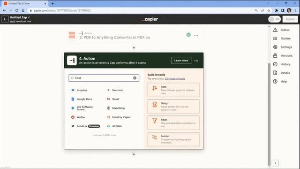Viewport: 300px width, 169px height.
Task: Choose the Format built-in tool
Action: [x=173, y=139]
